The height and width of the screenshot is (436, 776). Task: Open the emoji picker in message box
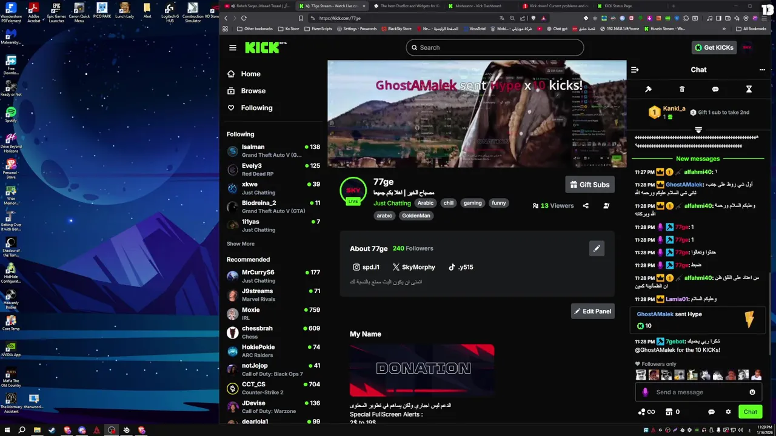[x=752, y=392]
